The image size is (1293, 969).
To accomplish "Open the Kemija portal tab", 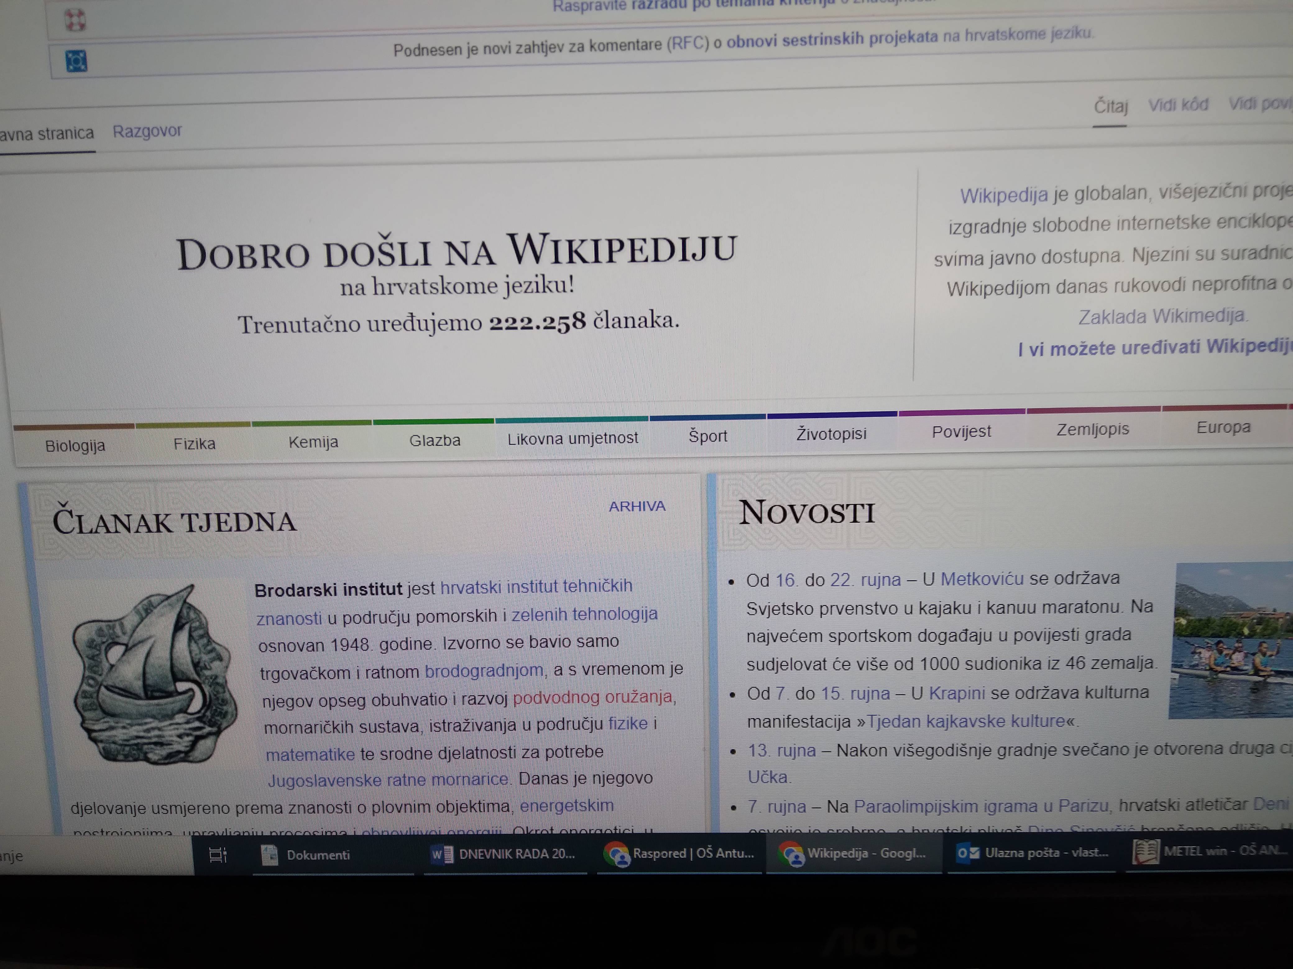I will tap(313, 442).
